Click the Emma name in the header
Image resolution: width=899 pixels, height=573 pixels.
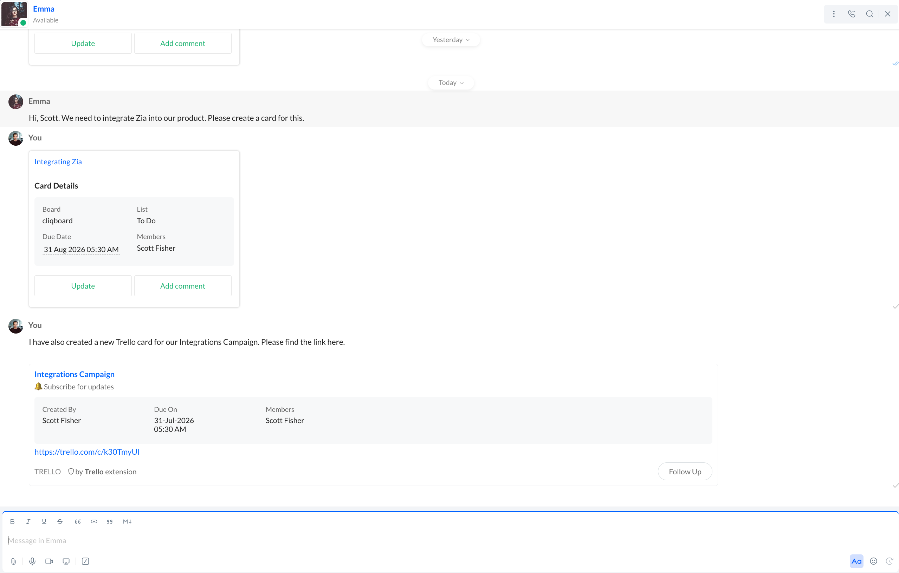(x=44, y=9)
